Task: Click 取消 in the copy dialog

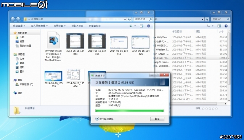Action: coord(157,119)
